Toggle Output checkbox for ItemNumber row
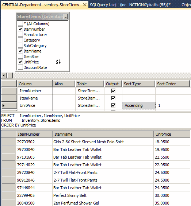Image resolution: width=191 pixels, height=206 pixels. coord(113,91)
